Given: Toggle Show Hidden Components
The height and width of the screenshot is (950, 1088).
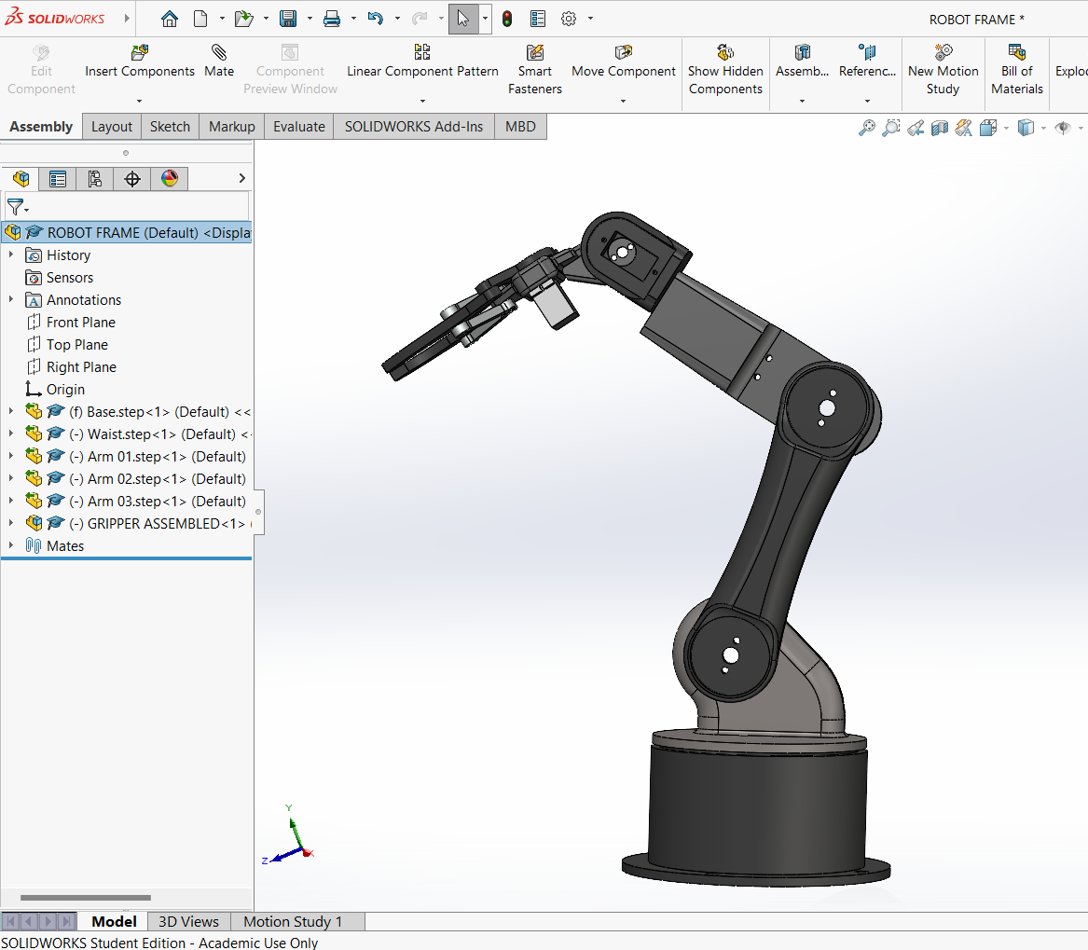Looking at the screenshot, I should click(x=725, y=52).
